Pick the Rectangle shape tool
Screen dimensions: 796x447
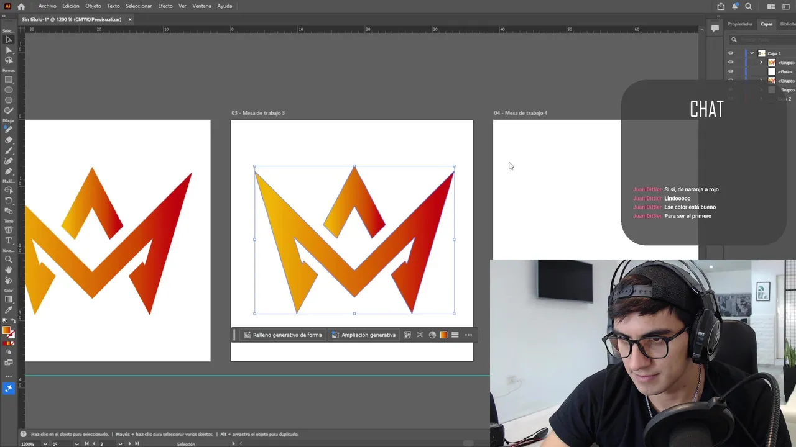click(x=9, y=79)
